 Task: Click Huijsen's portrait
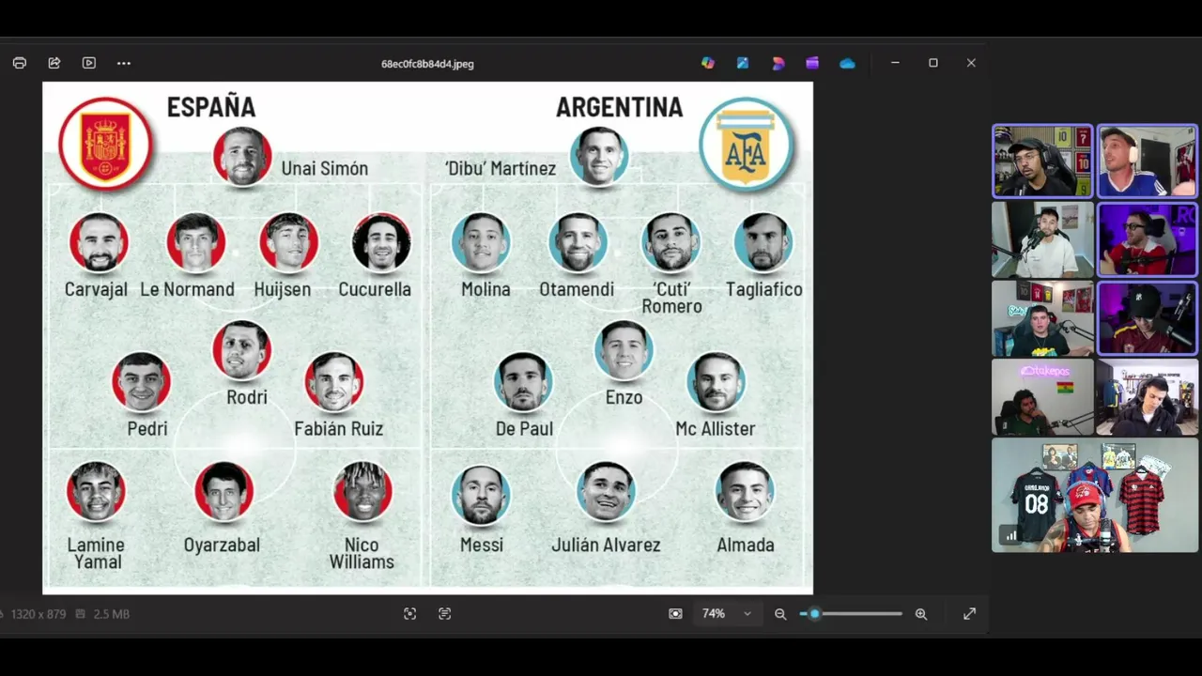pyautogui.click(x=289, y=242)
